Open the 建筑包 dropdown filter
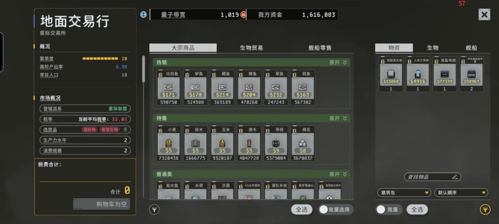Image resolution: width=499 pixels, height=224 pixels. coord(404,193)
